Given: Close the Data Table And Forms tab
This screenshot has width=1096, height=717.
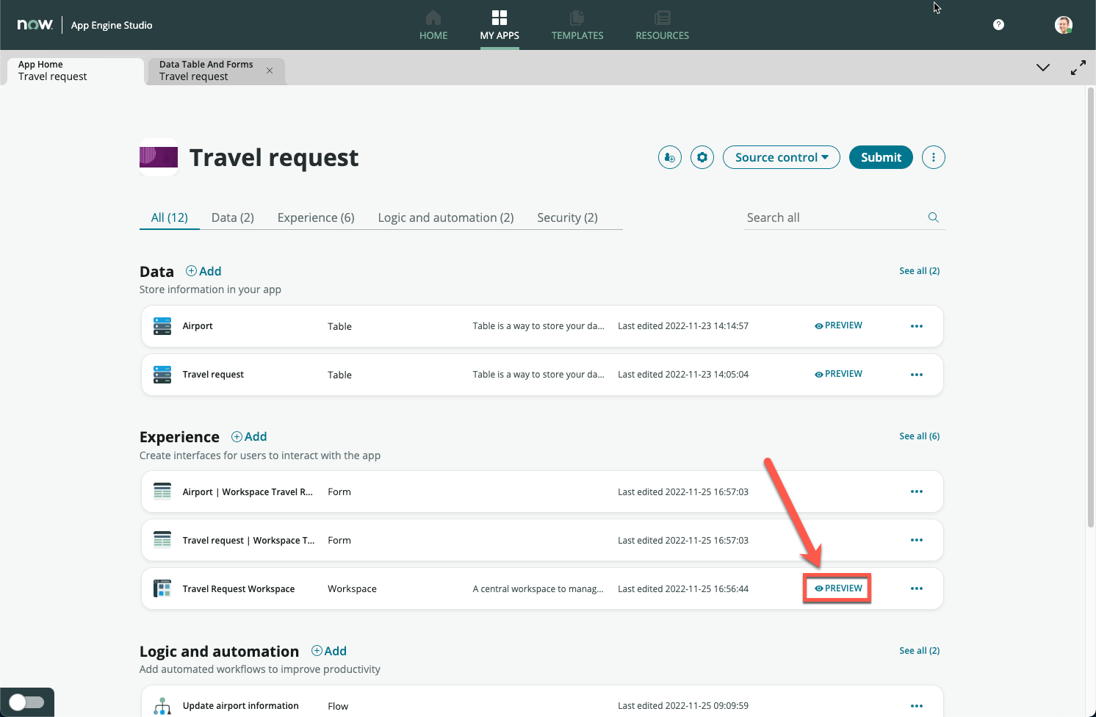Looking at the screenshot, I should tap(270, 71).
